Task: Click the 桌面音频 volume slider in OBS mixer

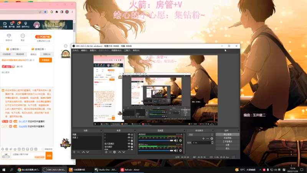Action: point(156,140)
